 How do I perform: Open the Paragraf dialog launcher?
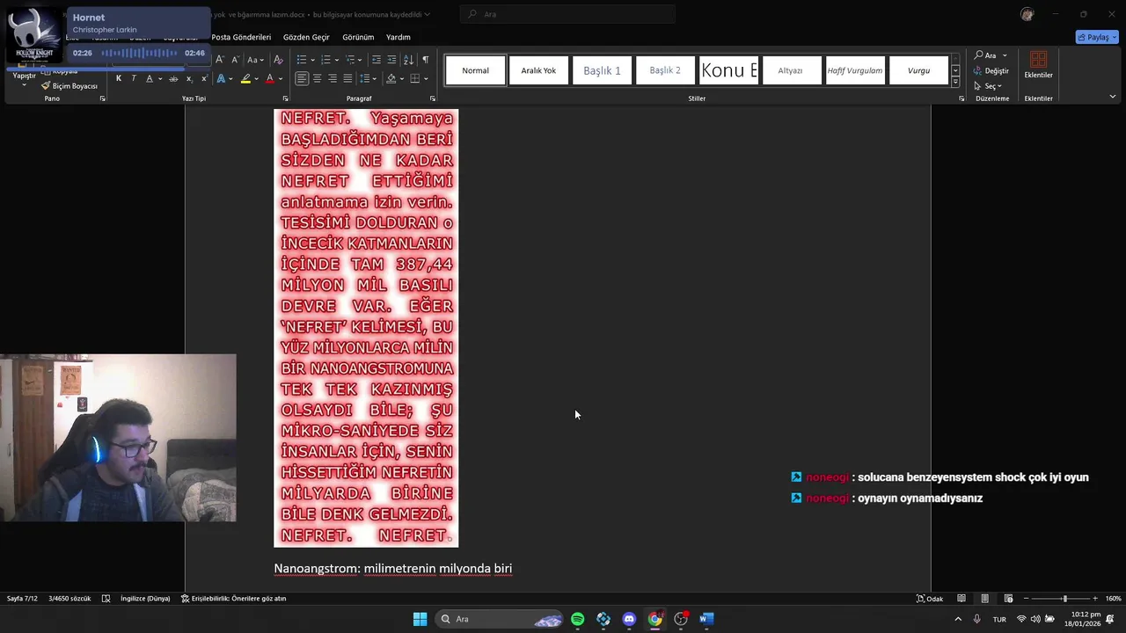click(432, 98)
